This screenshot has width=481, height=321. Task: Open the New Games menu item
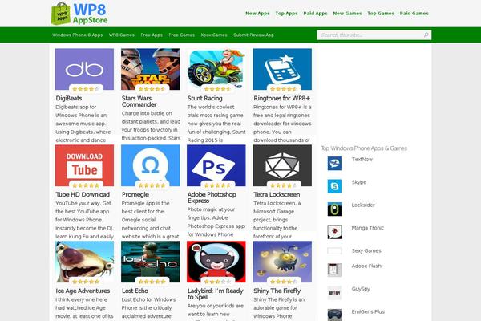point(347,14)
